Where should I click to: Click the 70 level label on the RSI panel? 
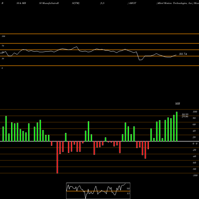(x=3, y=46)
